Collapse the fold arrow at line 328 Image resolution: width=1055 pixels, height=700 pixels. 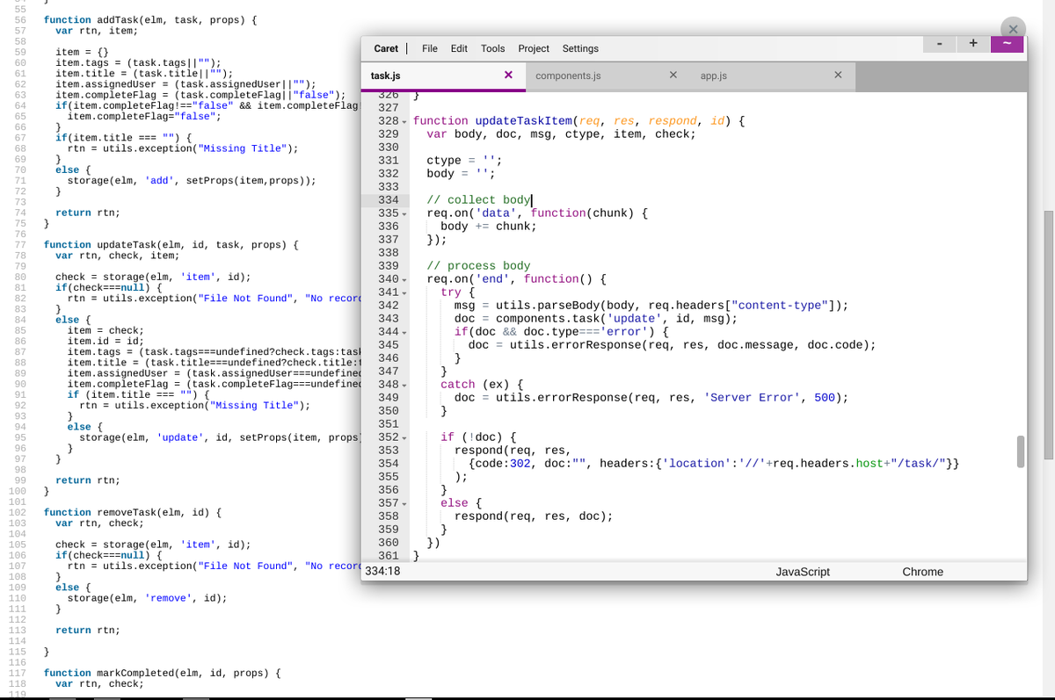pos(404,121)
